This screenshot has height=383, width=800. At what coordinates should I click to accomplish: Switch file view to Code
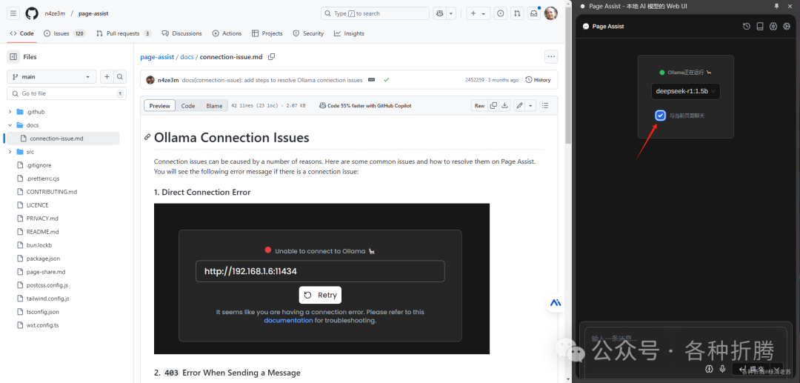[188, 106]
